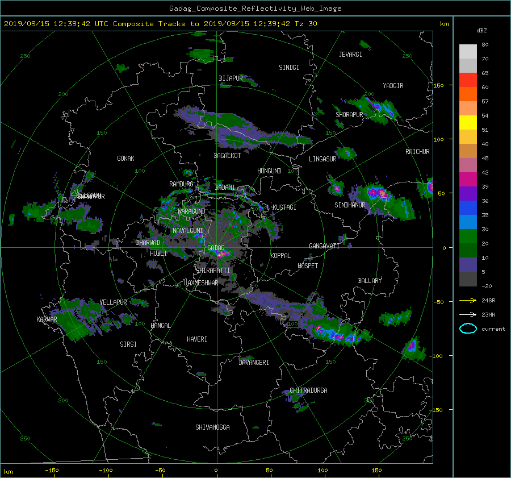This screenshot has width=511, height=478.
Task: Click the 23MN legend text
Action: tap(488, 314)
